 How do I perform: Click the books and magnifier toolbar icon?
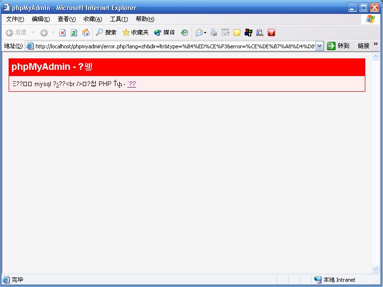pos(259,33)
